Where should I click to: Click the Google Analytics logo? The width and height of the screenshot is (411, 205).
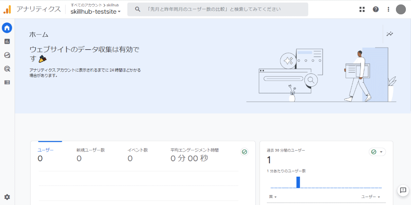[x=7, y=9]
